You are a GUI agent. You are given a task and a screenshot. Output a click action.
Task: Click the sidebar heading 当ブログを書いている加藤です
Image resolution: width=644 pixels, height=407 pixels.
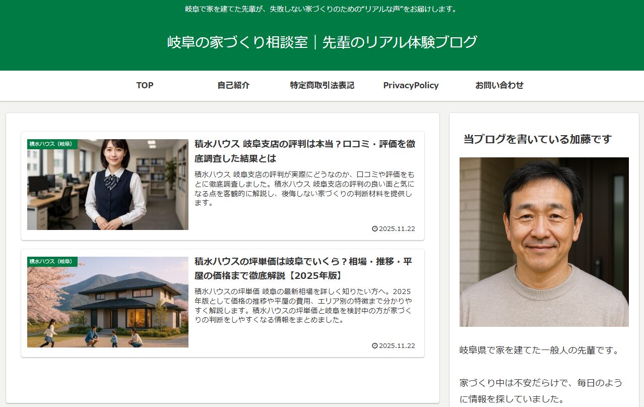point(537,139)
